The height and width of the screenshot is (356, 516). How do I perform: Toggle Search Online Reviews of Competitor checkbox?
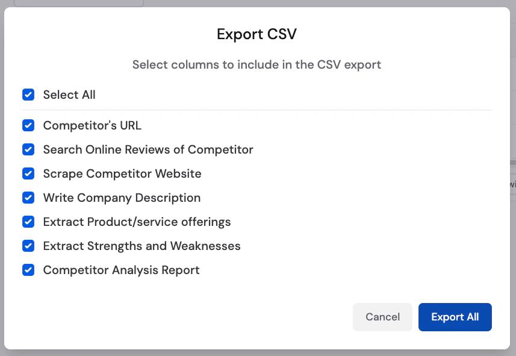[28, 149]
